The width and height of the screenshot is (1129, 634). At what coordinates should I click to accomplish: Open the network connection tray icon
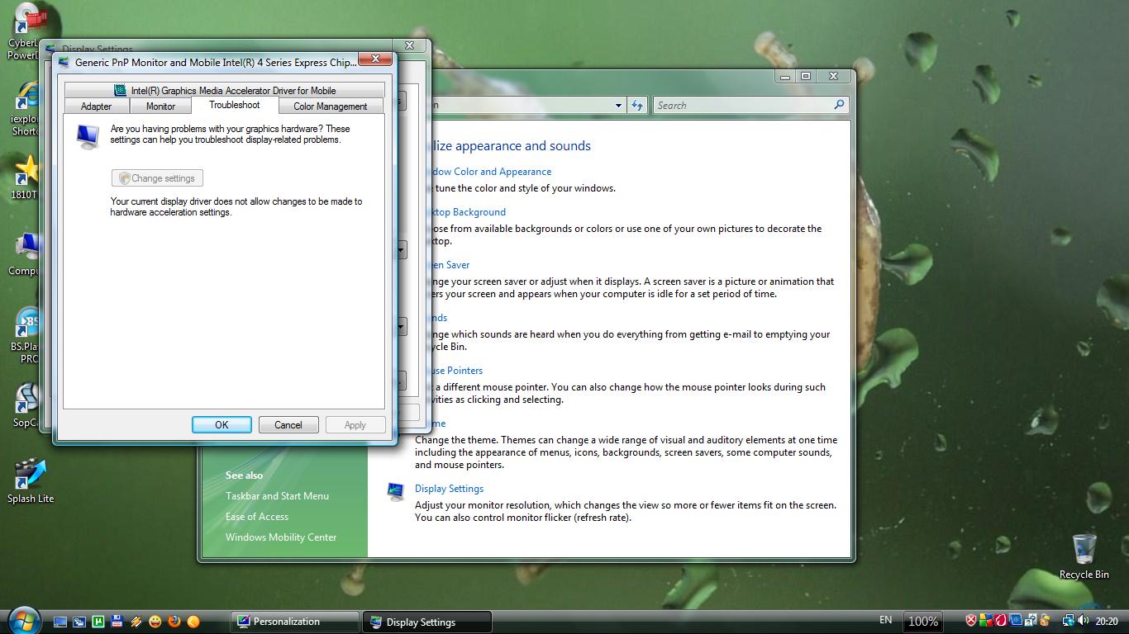pos(1069,621)
